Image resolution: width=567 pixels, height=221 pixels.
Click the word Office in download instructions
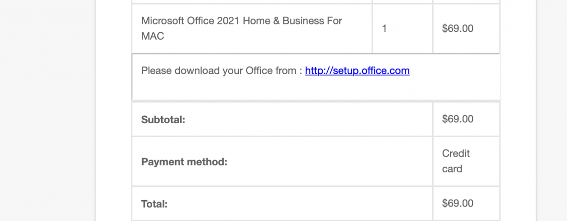[x=259, y=71]
